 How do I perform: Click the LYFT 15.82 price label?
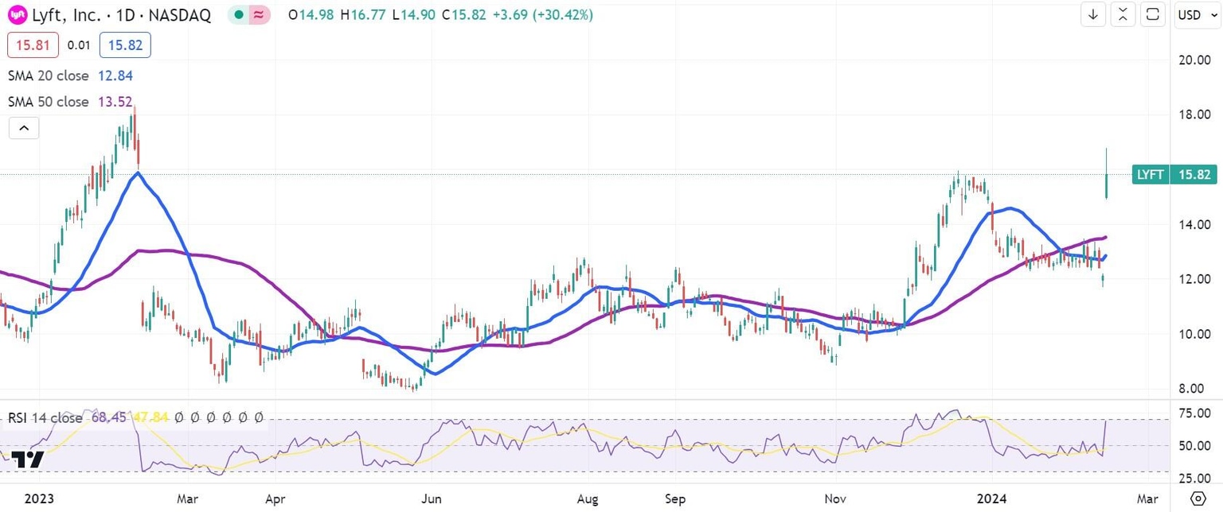pos(1174,174)
